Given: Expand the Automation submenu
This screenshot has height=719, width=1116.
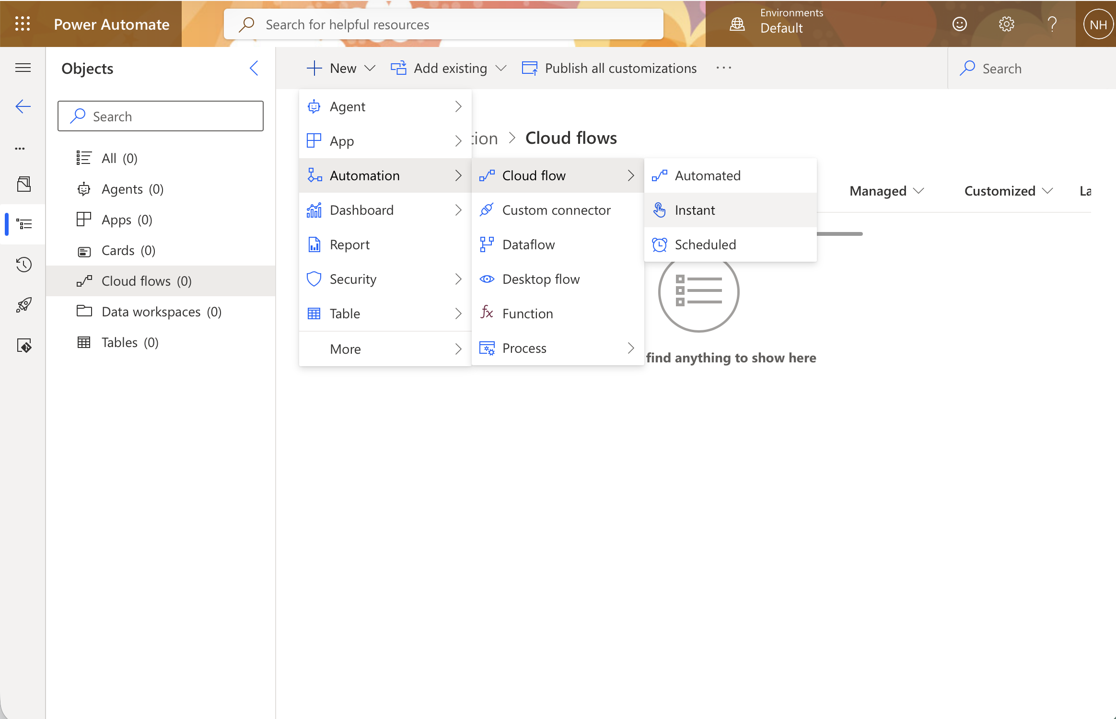Looking at the screenshot, I should pos(385,175).
